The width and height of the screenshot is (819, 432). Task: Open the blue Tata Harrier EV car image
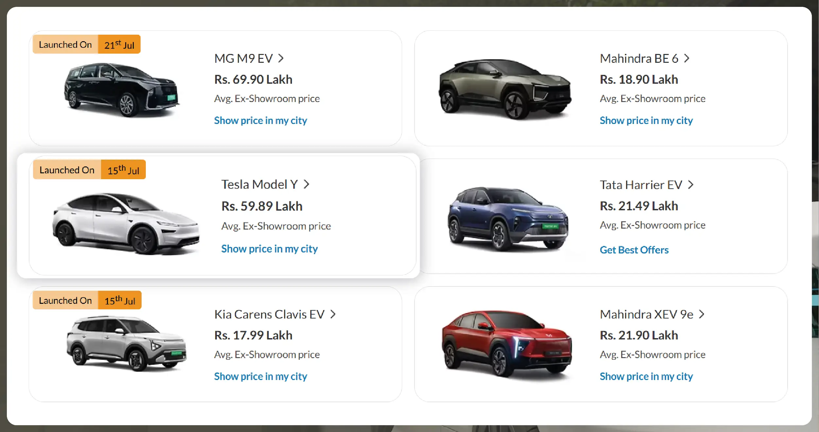point(508,218)
